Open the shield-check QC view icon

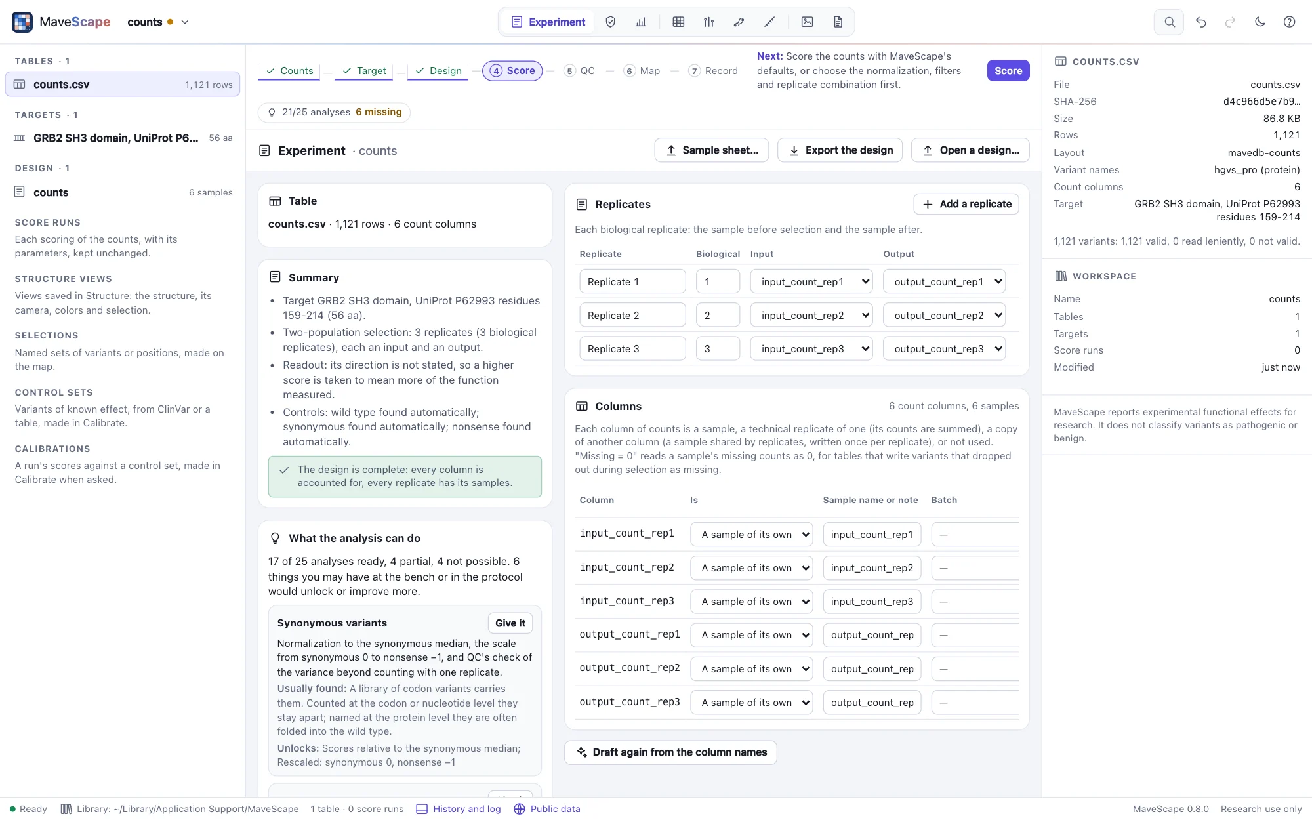click(x=610, y=22)
